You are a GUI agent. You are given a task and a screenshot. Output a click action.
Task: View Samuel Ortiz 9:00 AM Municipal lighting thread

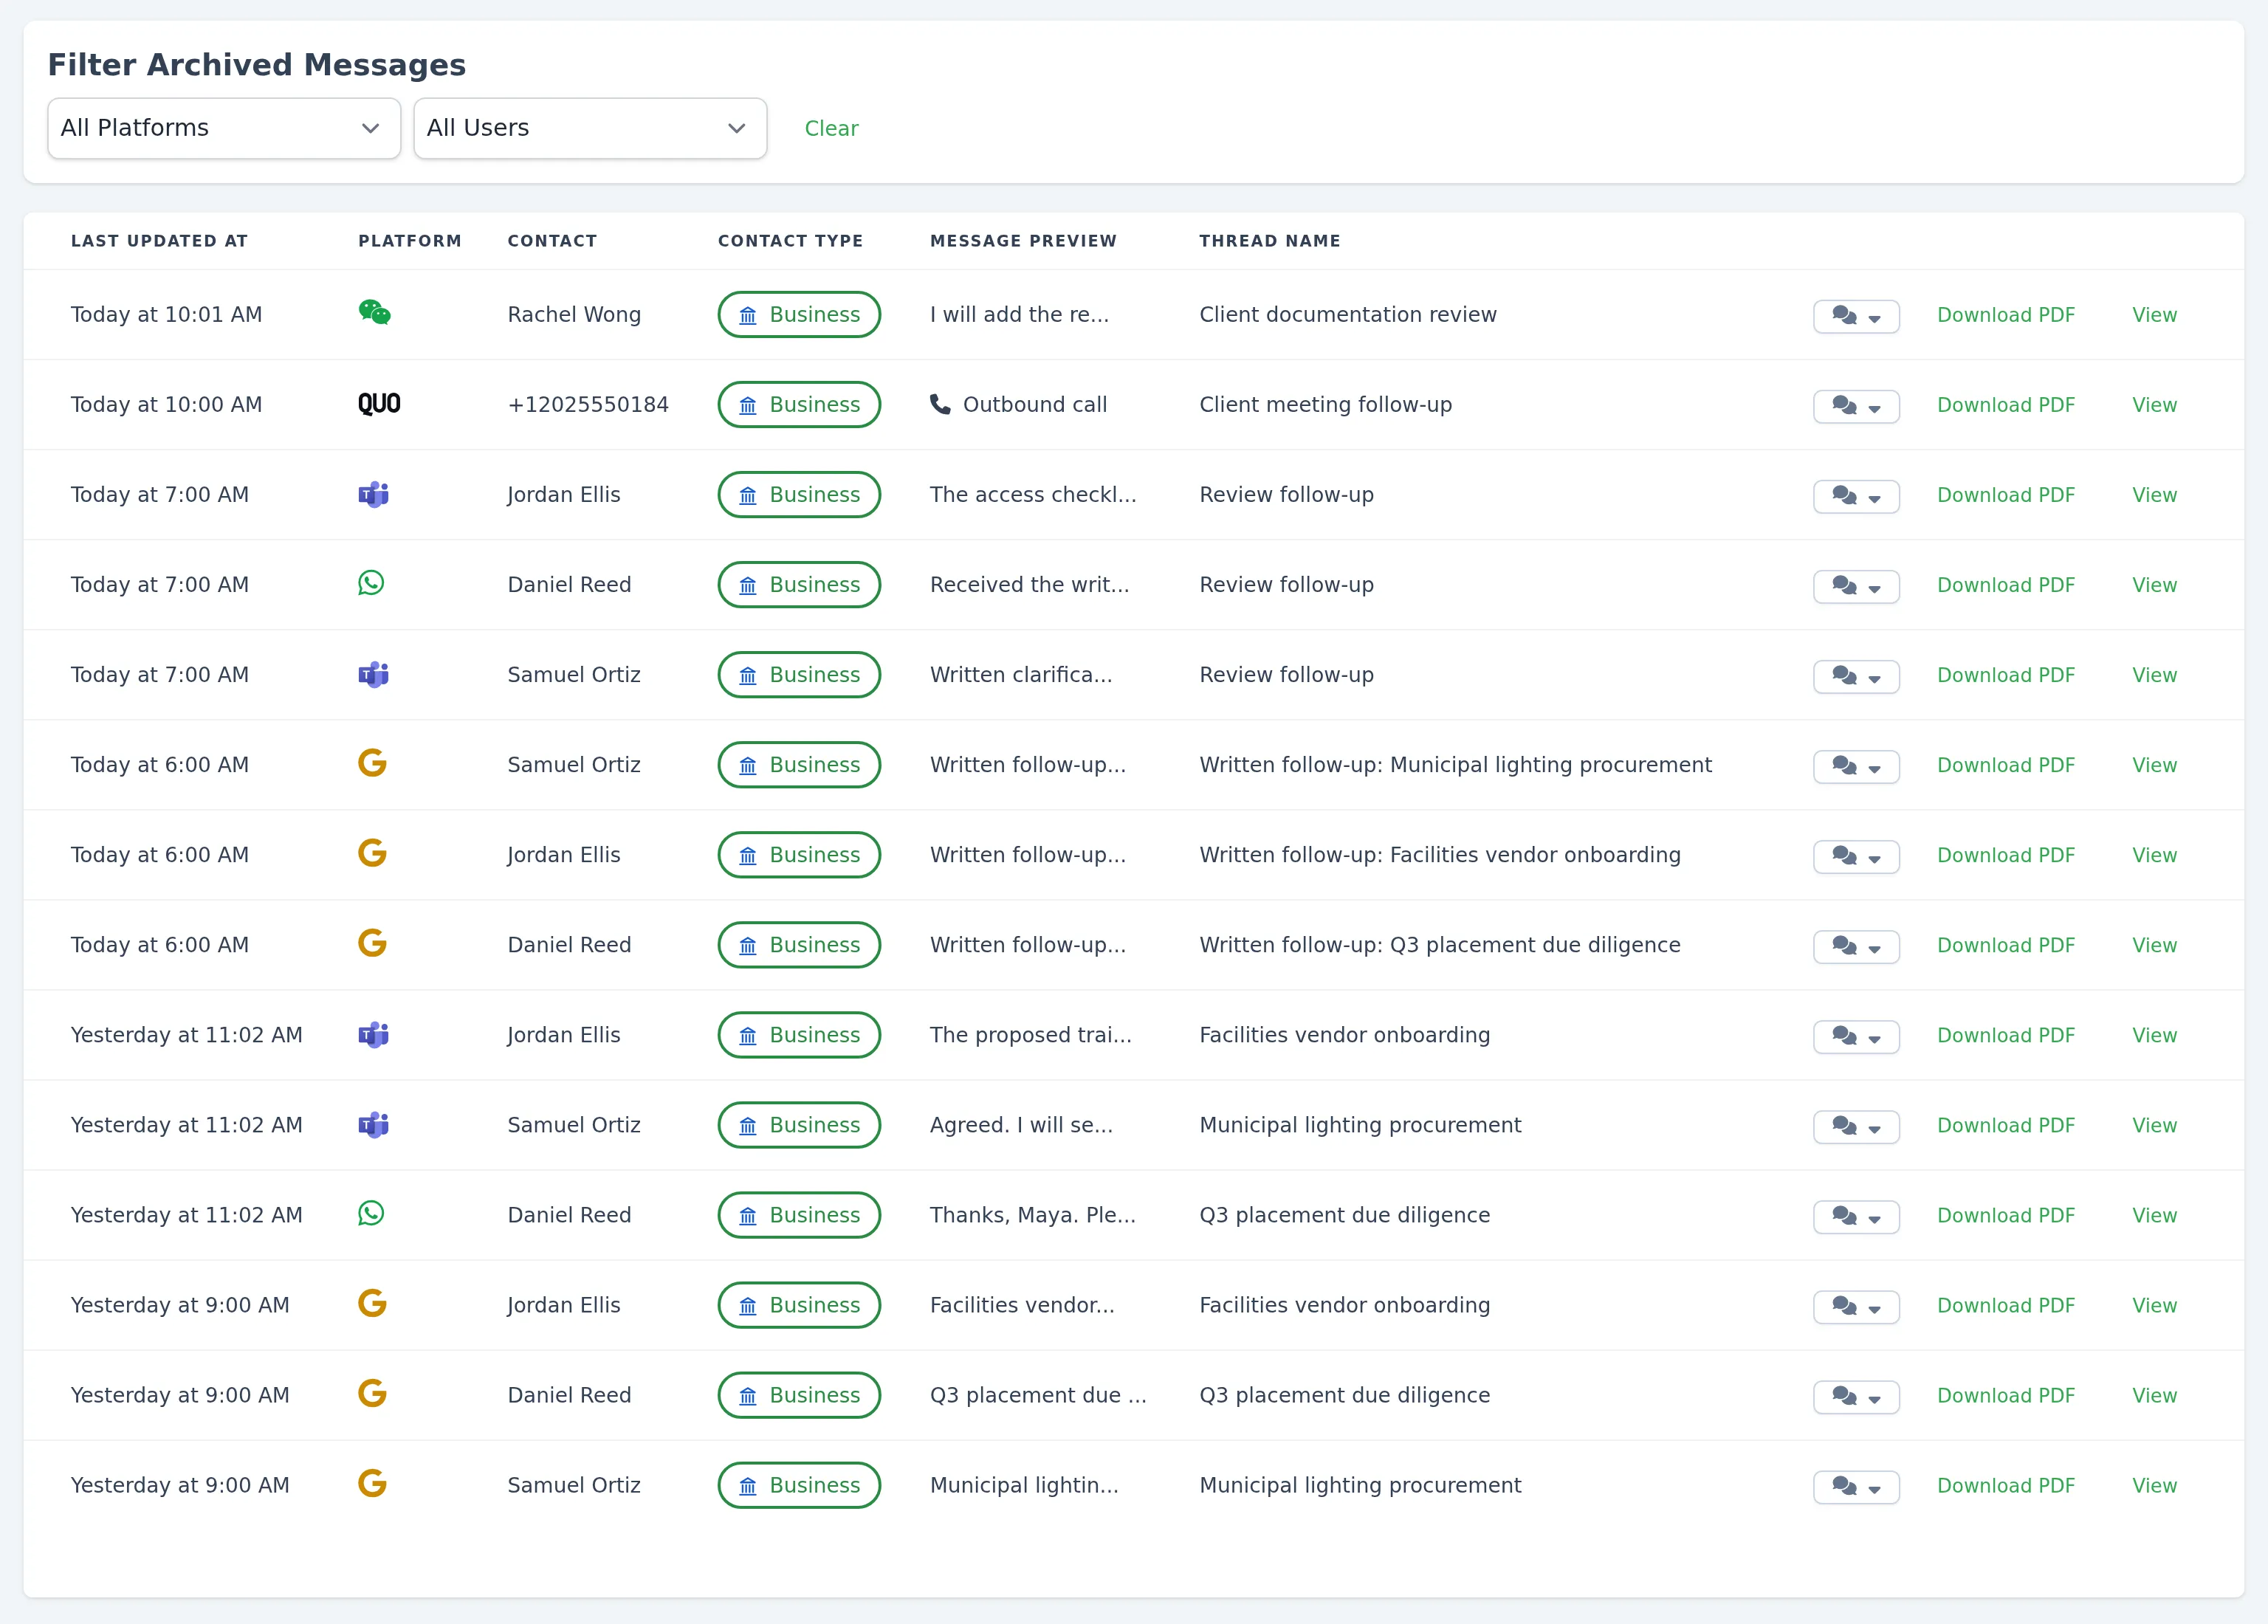pyautogui.click(x=2154, y=1485)
